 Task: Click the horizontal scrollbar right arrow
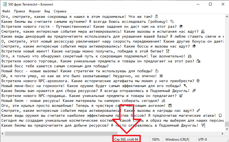[x=222, y=133]
